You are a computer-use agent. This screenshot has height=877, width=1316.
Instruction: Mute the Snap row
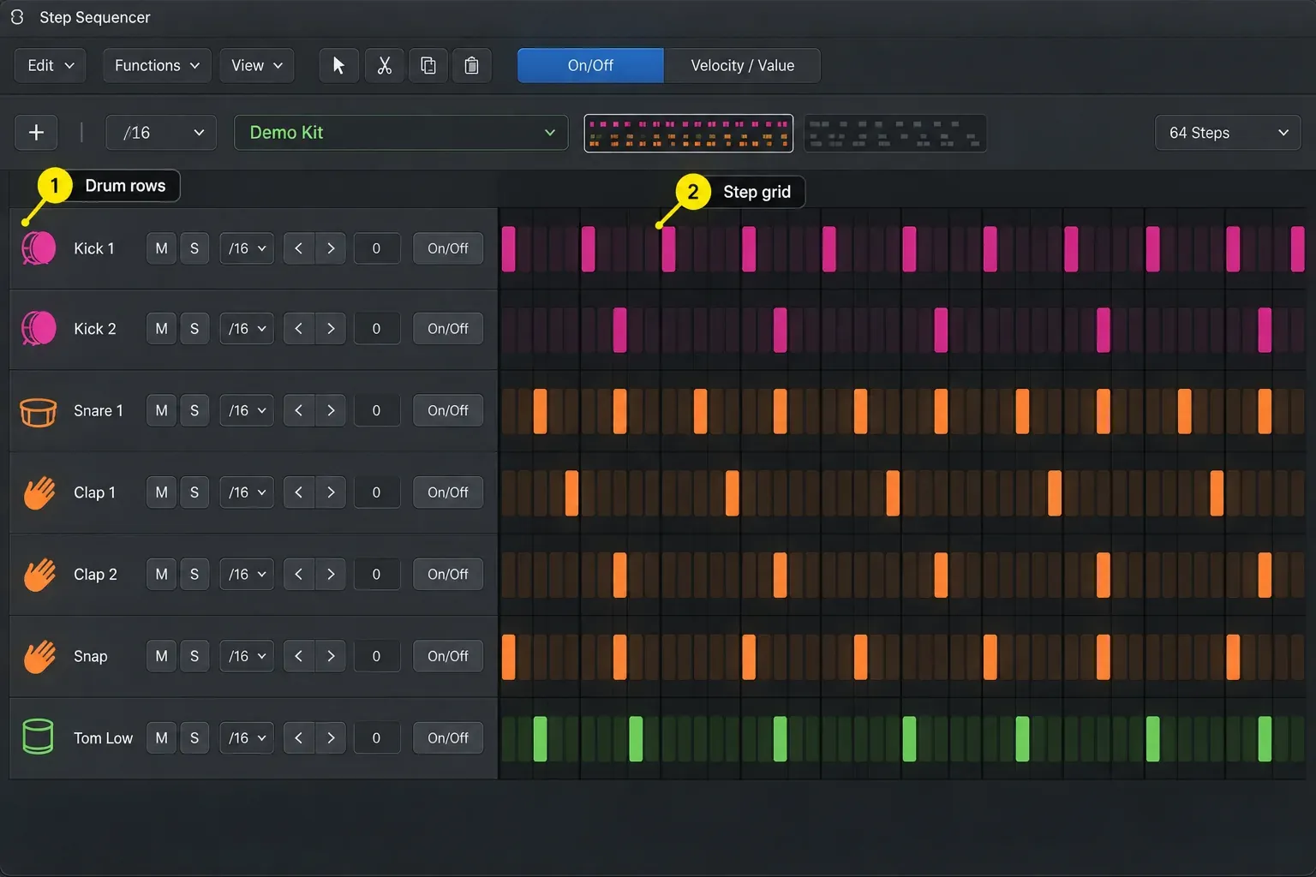(161, 656)
